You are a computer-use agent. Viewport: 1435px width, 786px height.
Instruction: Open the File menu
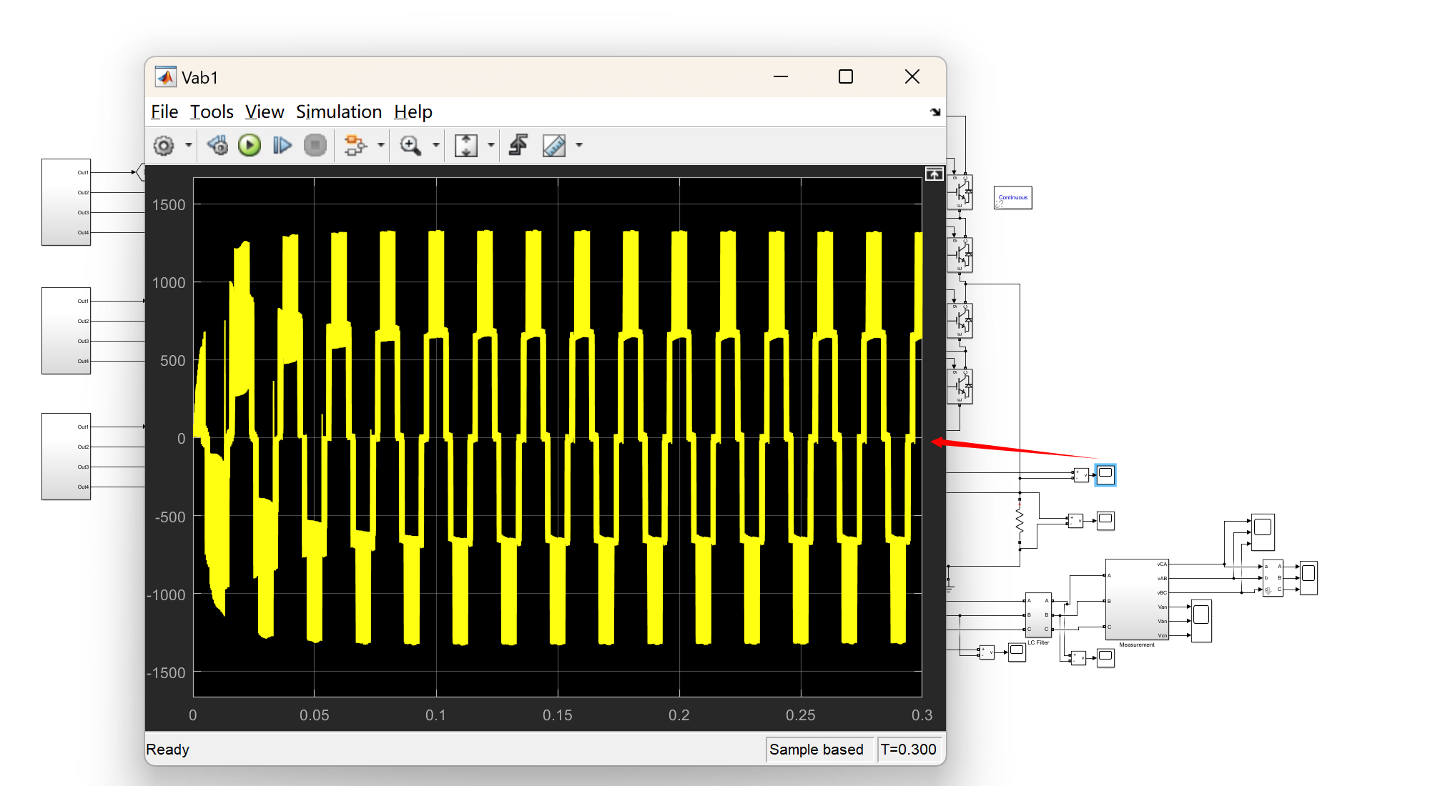164,112
